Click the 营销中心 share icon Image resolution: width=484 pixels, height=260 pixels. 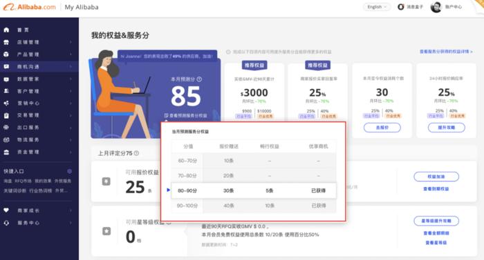pos(6,103)
